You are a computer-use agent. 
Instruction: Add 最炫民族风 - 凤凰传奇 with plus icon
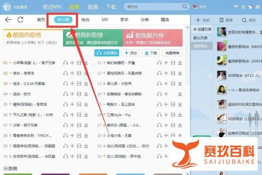click(x=166, y=73)
